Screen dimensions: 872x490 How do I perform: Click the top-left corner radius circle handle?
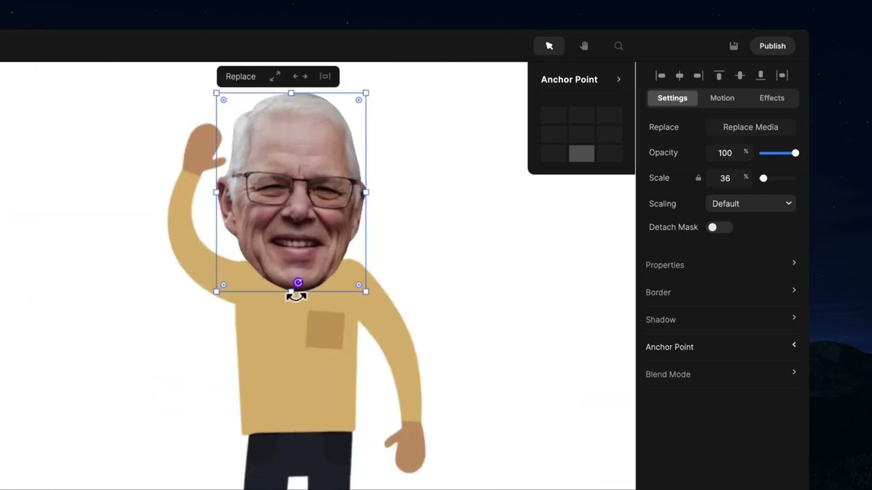[x=223, y=100]
